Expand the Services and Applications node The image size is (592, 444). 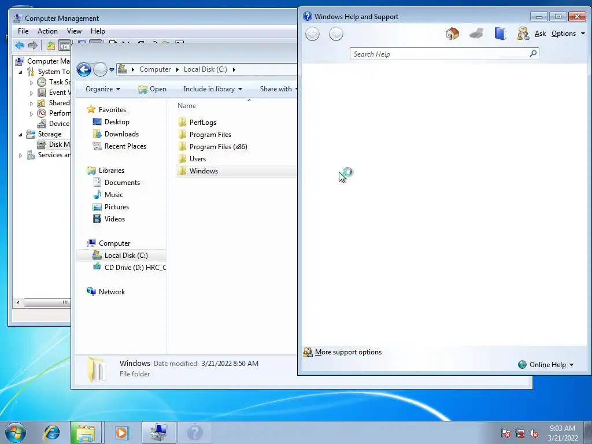20,155
